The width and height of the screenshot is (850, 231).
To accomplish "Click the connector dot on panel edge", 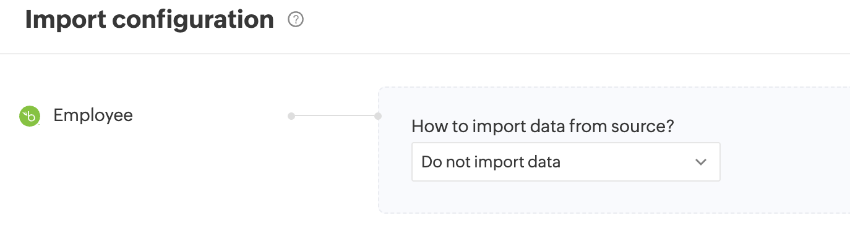I will pyautogui.click(x=378, y=116).
